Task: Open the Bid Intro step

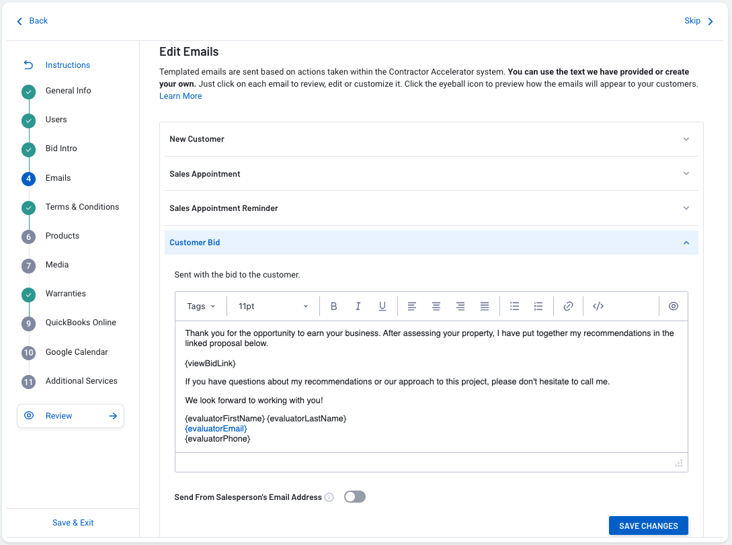Action: click(x=61, y=149)
